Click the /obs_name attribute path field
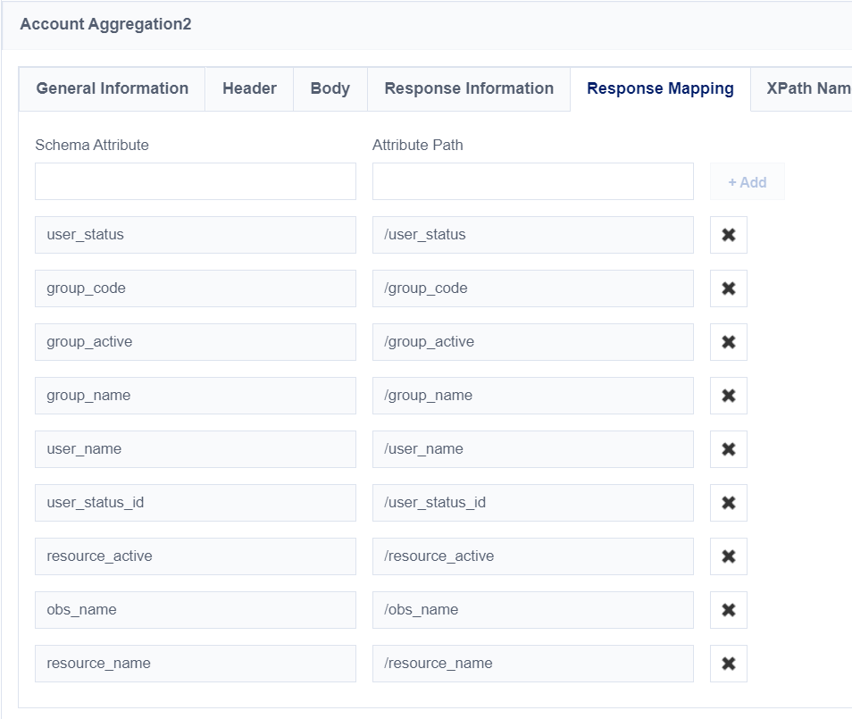The image size is (852, 719). point(532,610)
